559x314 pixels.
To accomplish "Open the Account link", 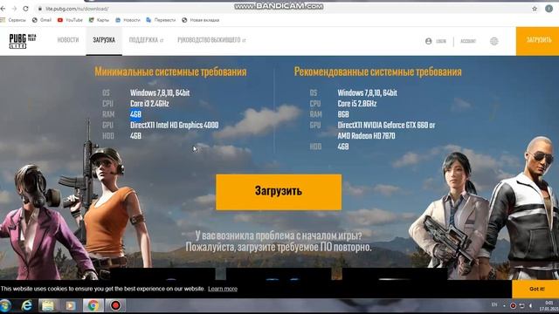I will coord(468,41).
